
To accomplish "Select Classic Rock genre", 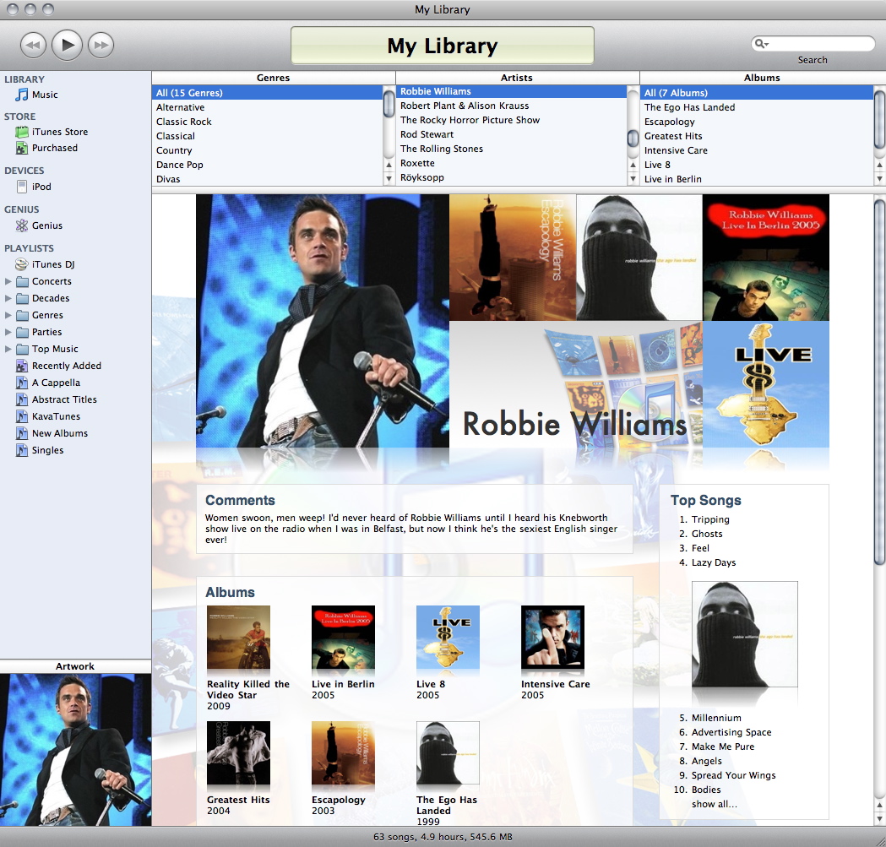I will 267,122.
